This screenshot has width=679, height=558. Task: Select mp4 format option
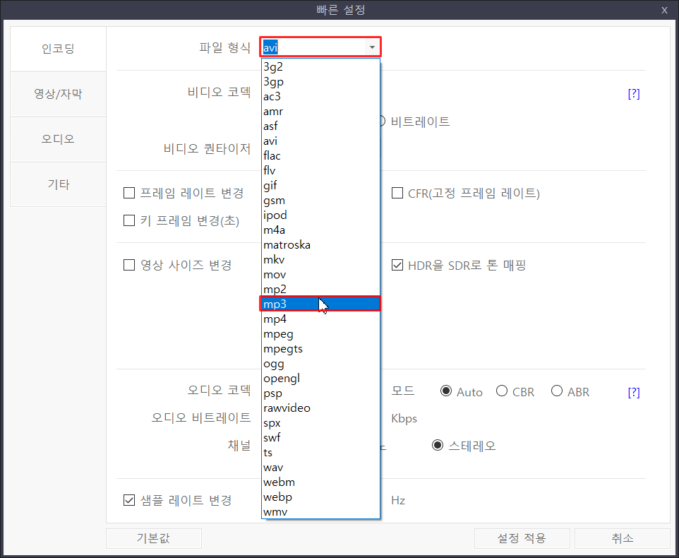pyautogui.click(x=320, y=319)
